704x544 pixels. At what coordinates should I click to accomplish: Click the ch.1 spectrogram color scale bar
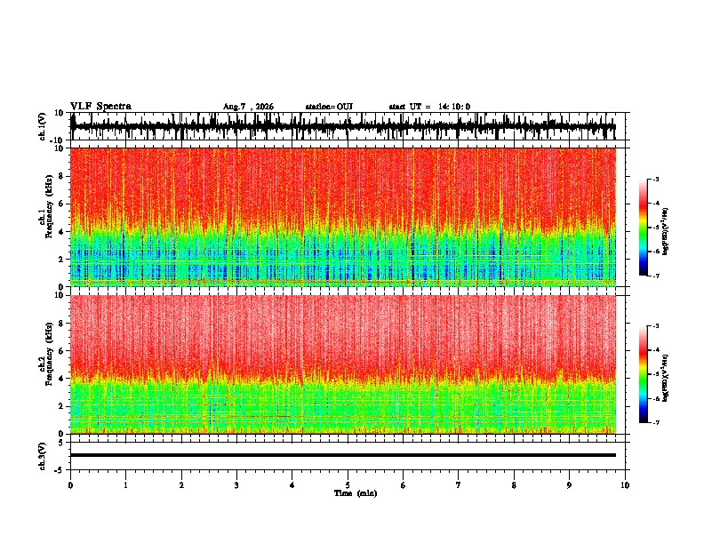pos(644,228)
